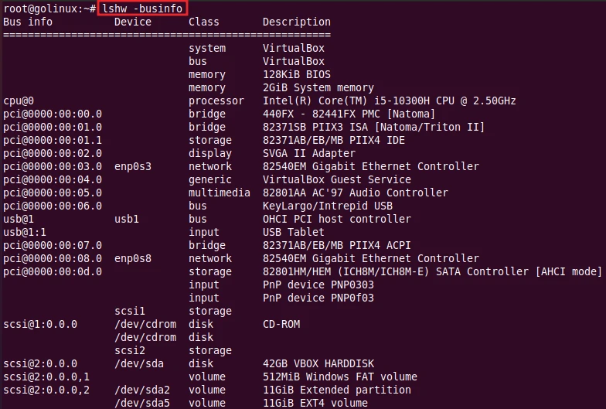Viewport: 606px width, 409px height.
Task: Select the Device column header
Action: pyautogui.click(x=133, y=22)
